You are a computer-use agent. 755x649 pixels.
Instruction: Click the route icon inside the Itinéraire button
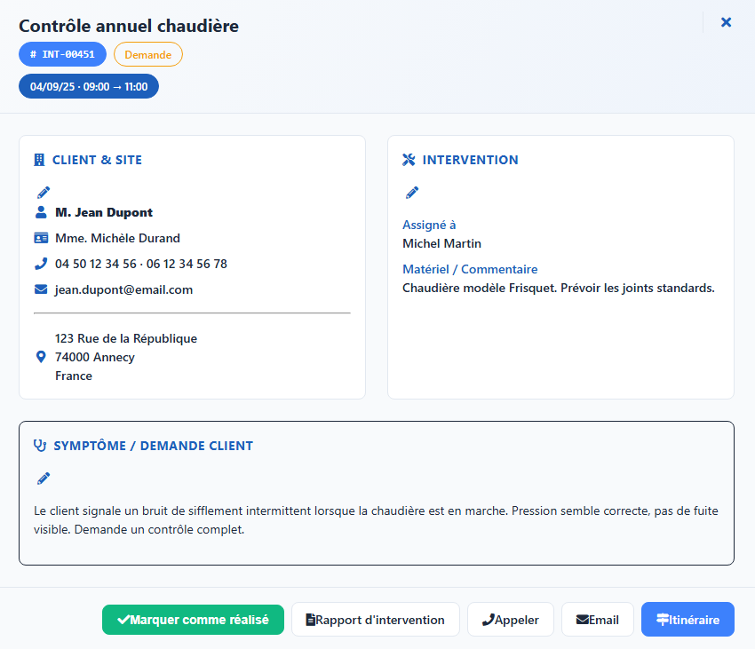click(x=662, y=619)
